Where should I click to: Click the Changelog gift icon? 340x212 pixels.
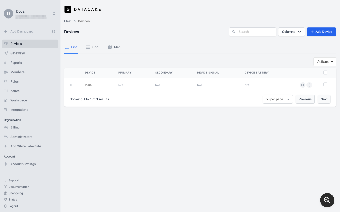[x=6, y=193]
